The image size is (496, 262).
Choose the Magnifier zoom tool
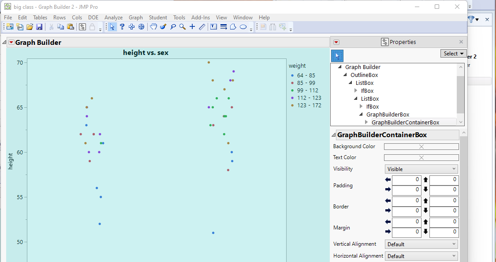(x=183, y=27)
